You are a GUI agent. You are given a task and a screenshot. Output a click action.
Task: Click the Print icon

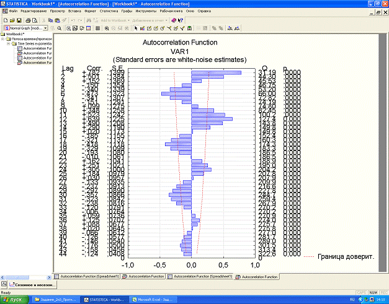pos(27,20)
